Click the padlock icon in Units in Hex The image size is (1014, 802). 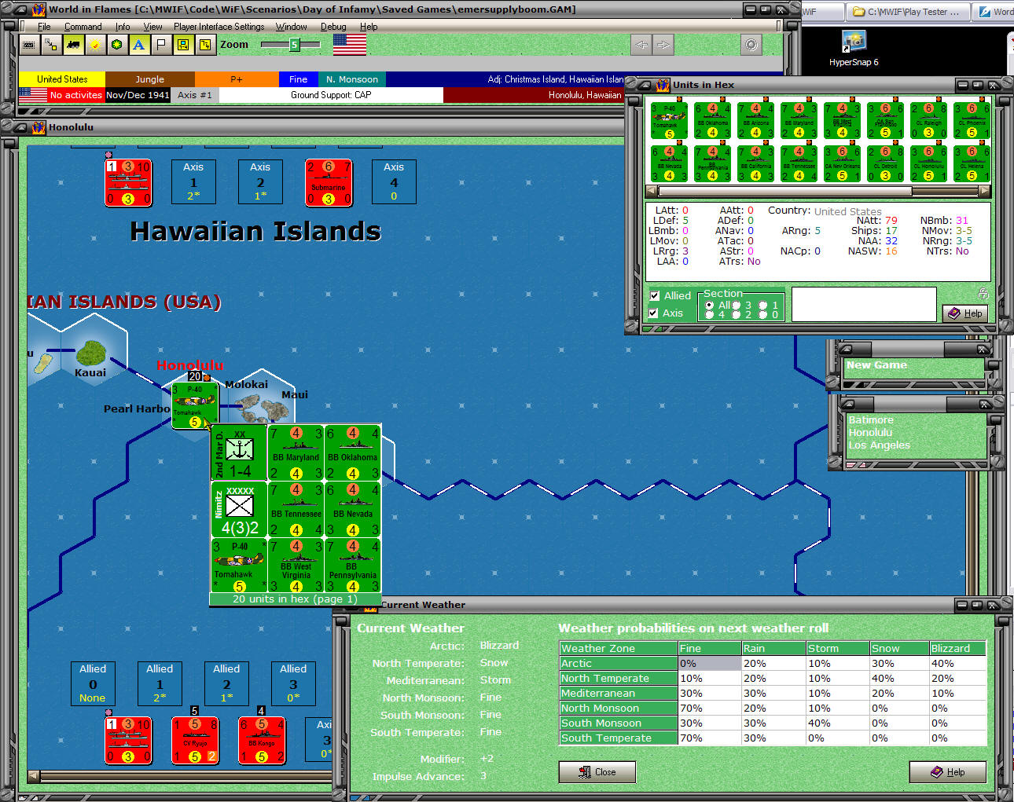pyautogui.click(x=983, y=294)
